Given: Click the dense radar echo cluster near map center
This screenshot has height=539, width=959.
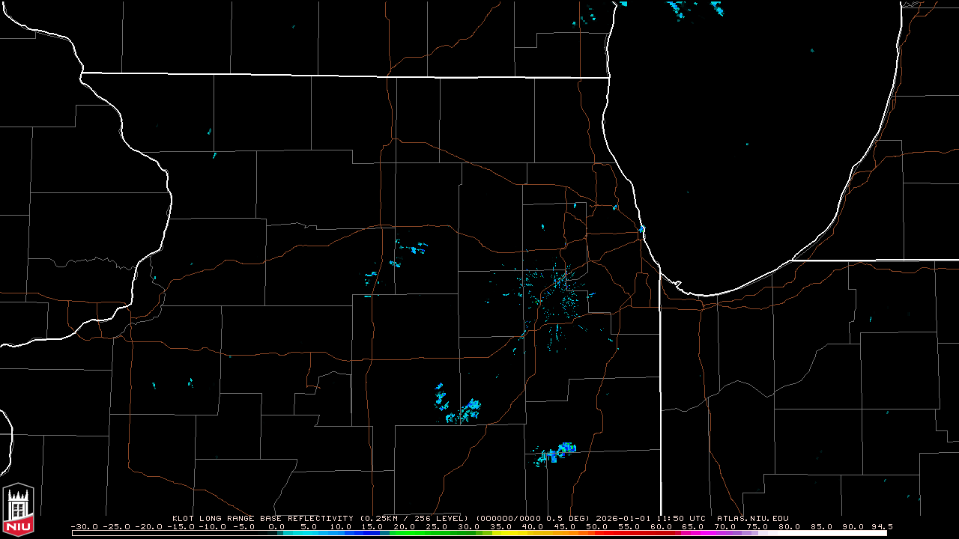Looking at the screenshot, I should click(x=553, y=296).
